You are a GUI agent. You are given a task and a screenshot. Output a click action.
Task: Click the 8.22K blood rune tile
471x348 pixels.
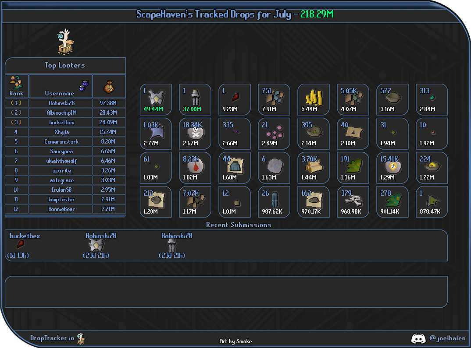pos(195,168)
